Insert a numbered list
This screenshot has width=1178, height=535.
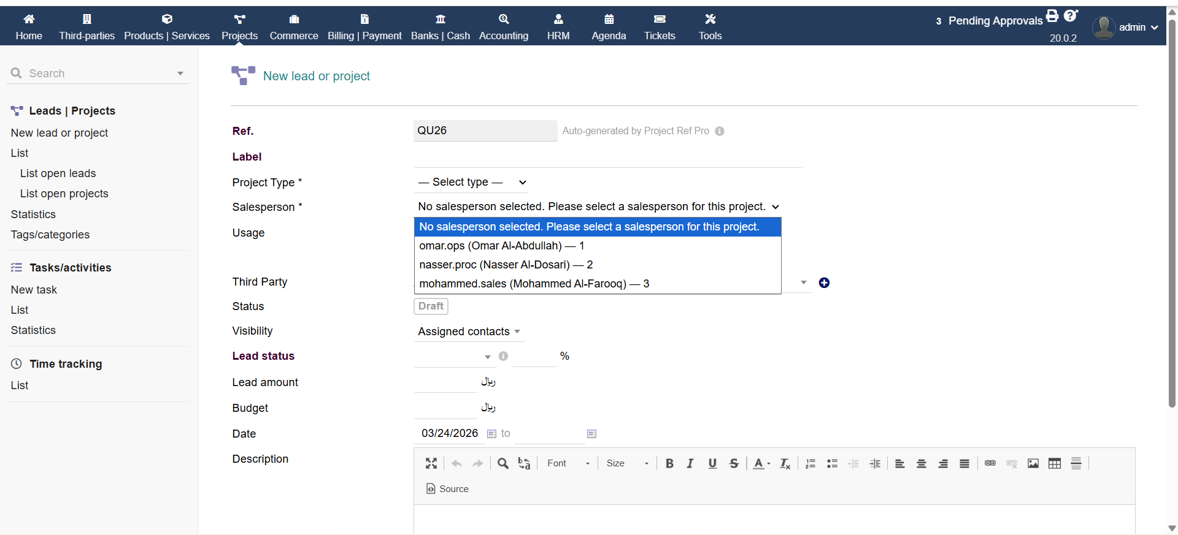810,463
